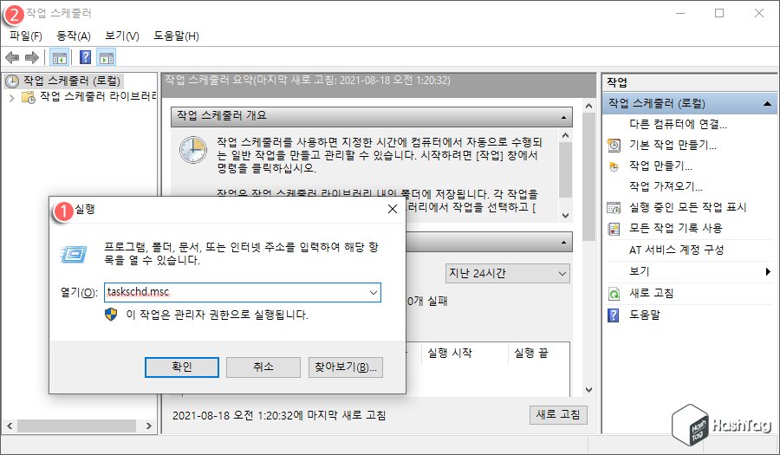This screenshot has width=780, height=455.
Task: Click overview text box scroll up arrow
Action: point(565,135)
